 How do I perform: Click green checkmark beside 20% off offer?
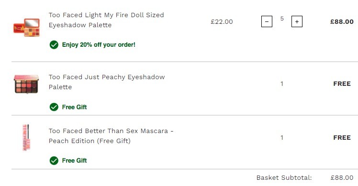click(x=54, y=45)
